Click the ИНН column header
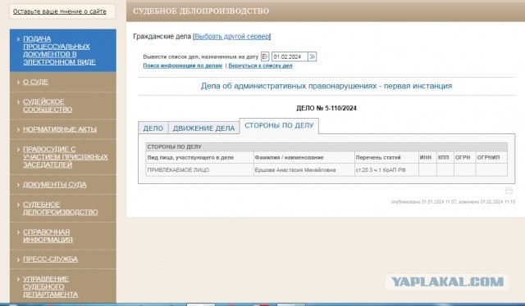The image size is (525, 306). [x=427, y=158]
